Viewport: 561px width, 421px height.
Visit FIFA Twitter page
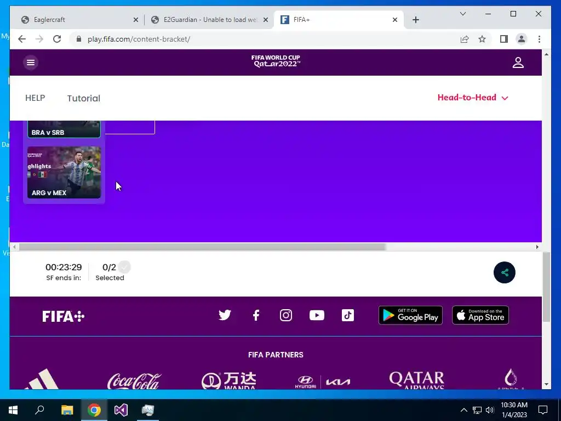pos(225,315)
